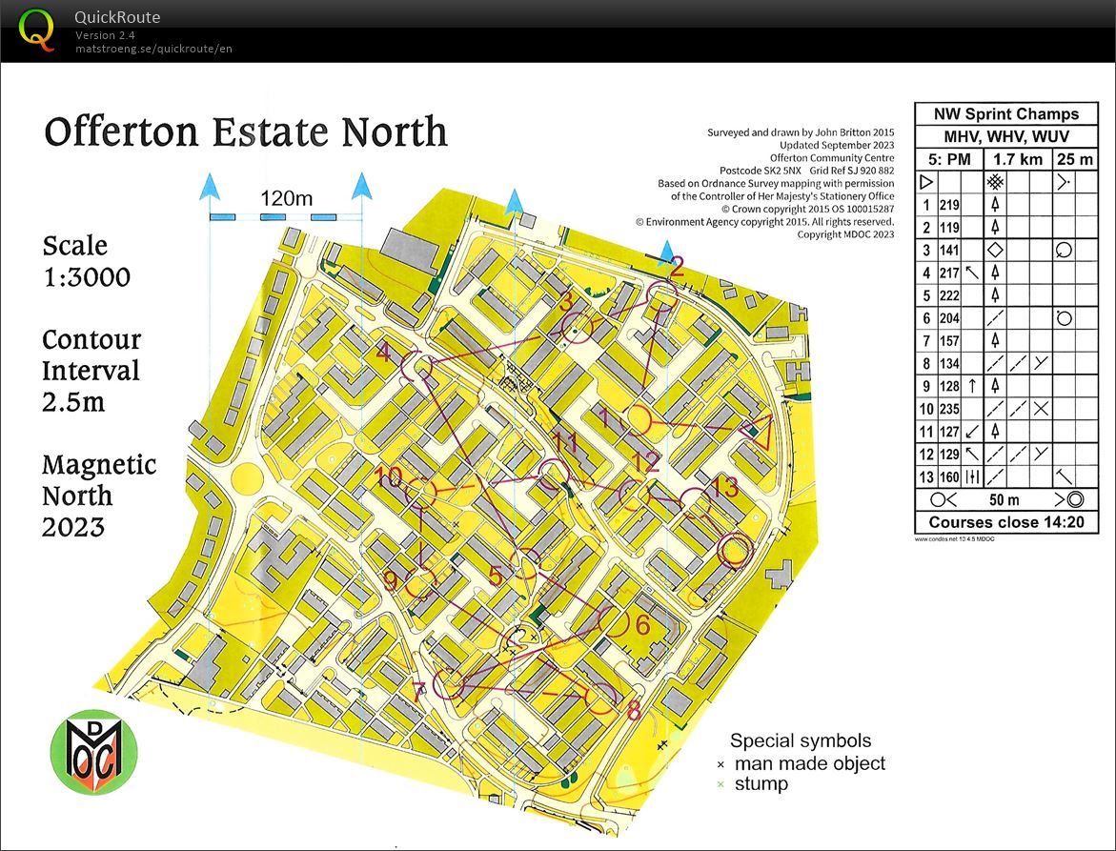Select control circle 3 on the map
This screenshot has height=851, width=1116.
pos(577,328)
